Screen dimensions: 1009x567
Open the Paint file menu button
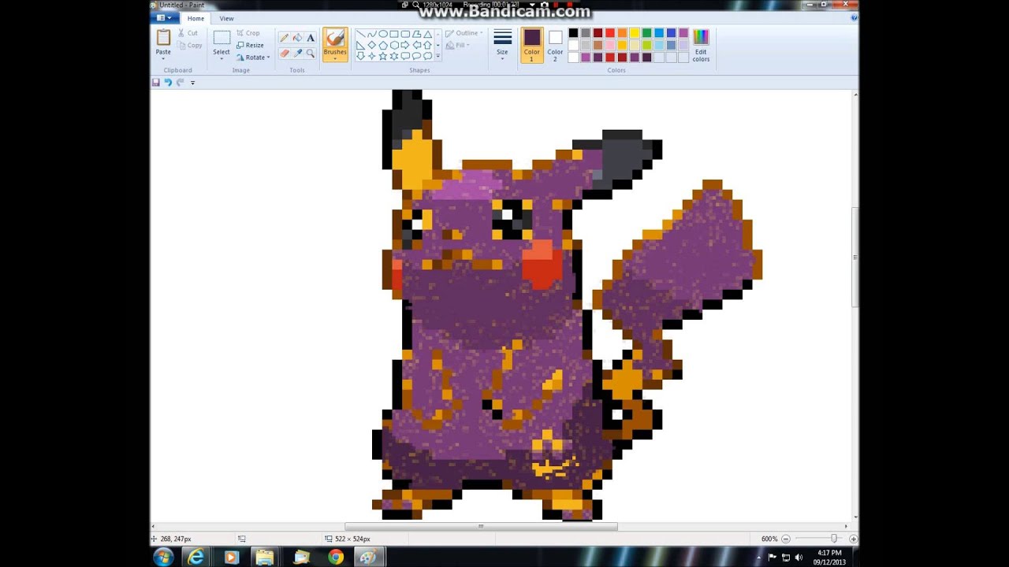[165, 17]
